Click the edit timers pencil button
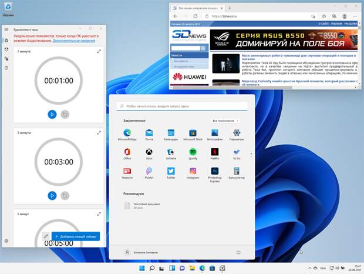 point(46,236)
